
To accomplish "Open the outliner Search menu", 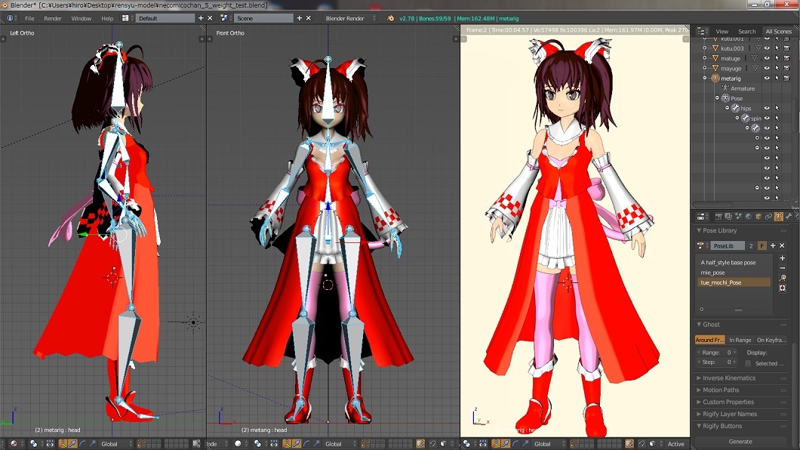I will [746, 32].
